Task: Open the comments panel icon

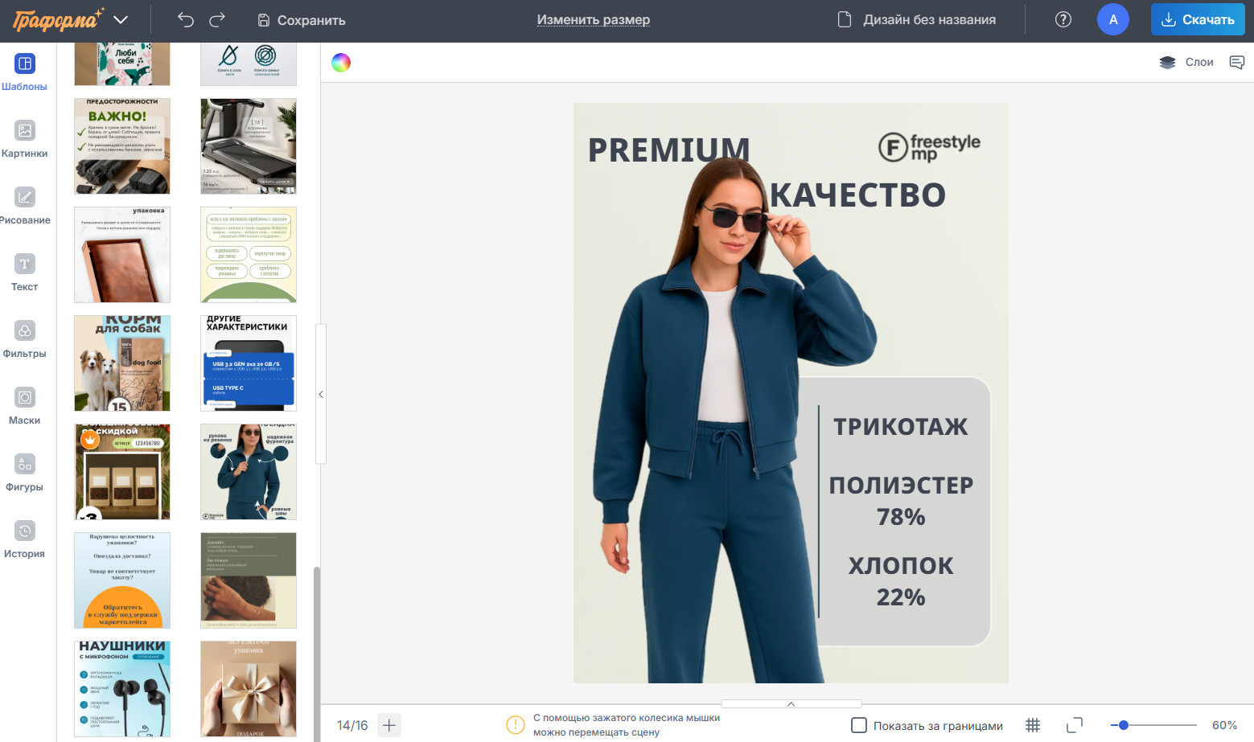Action: point(1236,63)
